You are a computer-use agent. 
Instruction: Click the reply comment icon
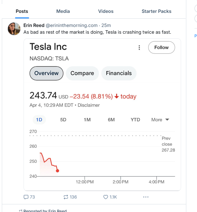point(26,197)
